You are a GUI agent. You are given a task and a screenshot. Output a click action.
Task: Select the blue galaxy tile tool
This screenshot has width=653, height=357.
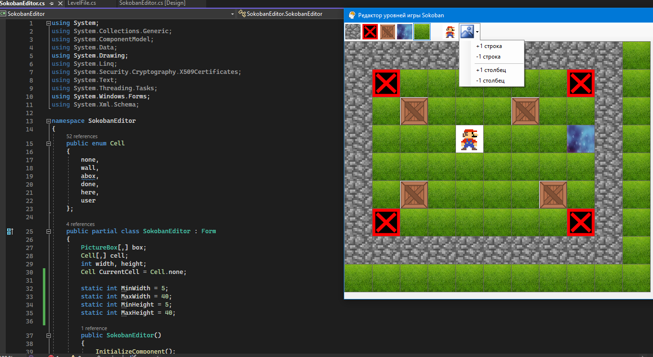pyautogui.click(x=405, y=32)
